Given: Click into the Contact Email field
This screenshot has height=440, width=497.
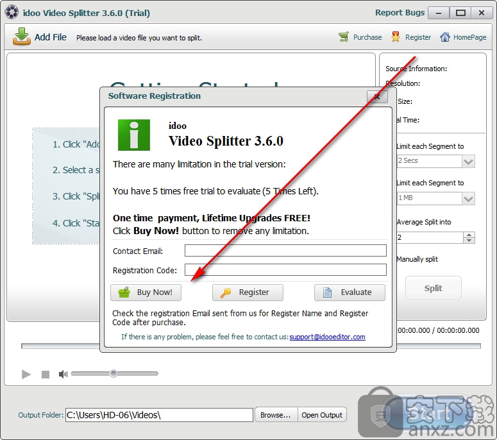Looking at the screenshot, I should click(x=285, y=250).
